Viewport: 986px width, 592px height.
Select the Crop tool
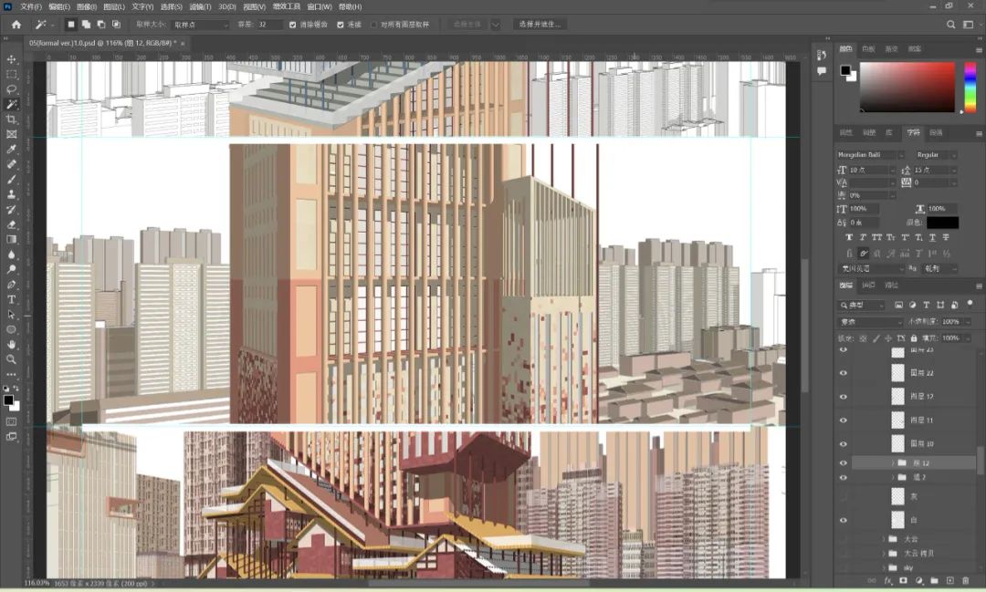[11, 119]
